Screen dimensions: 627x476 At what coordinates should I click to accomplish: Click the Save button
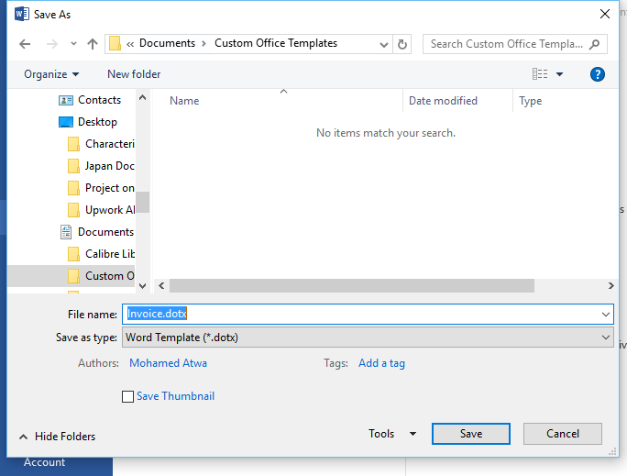pyautogui.click(x=471, y=434)
